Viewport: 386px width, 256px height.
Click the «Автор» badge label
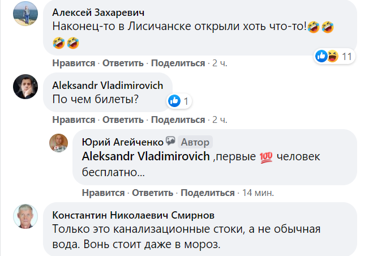click(194, 142)
